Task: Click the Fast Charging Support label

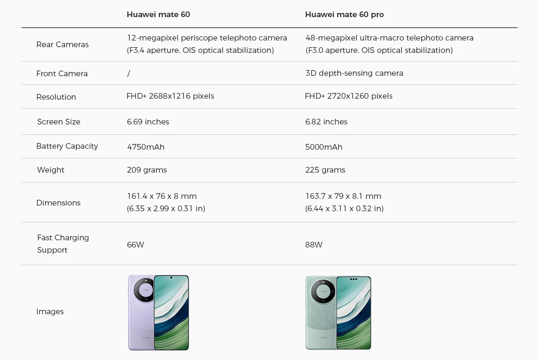Action: 63,244
